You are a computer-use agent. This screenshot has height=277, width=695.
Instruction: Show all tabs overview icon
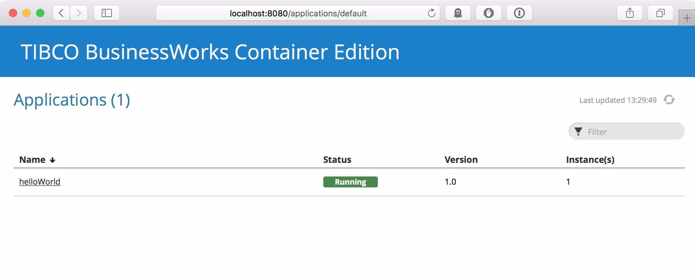(661, 13)
